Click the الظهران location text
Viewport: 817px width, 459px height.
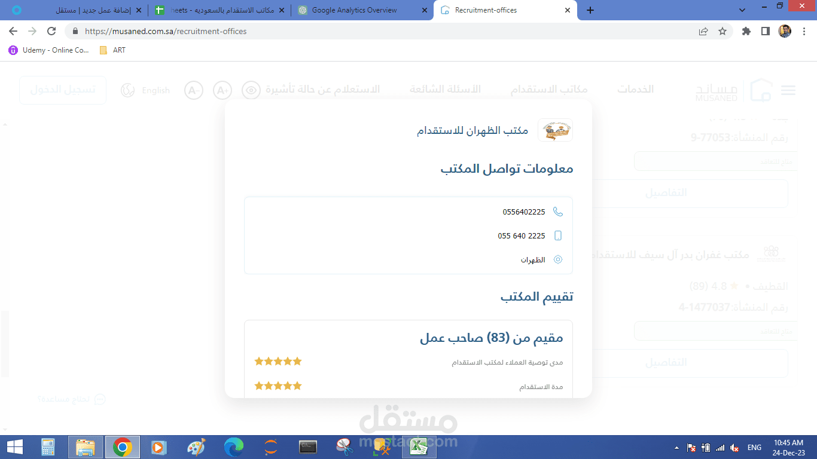533,260
